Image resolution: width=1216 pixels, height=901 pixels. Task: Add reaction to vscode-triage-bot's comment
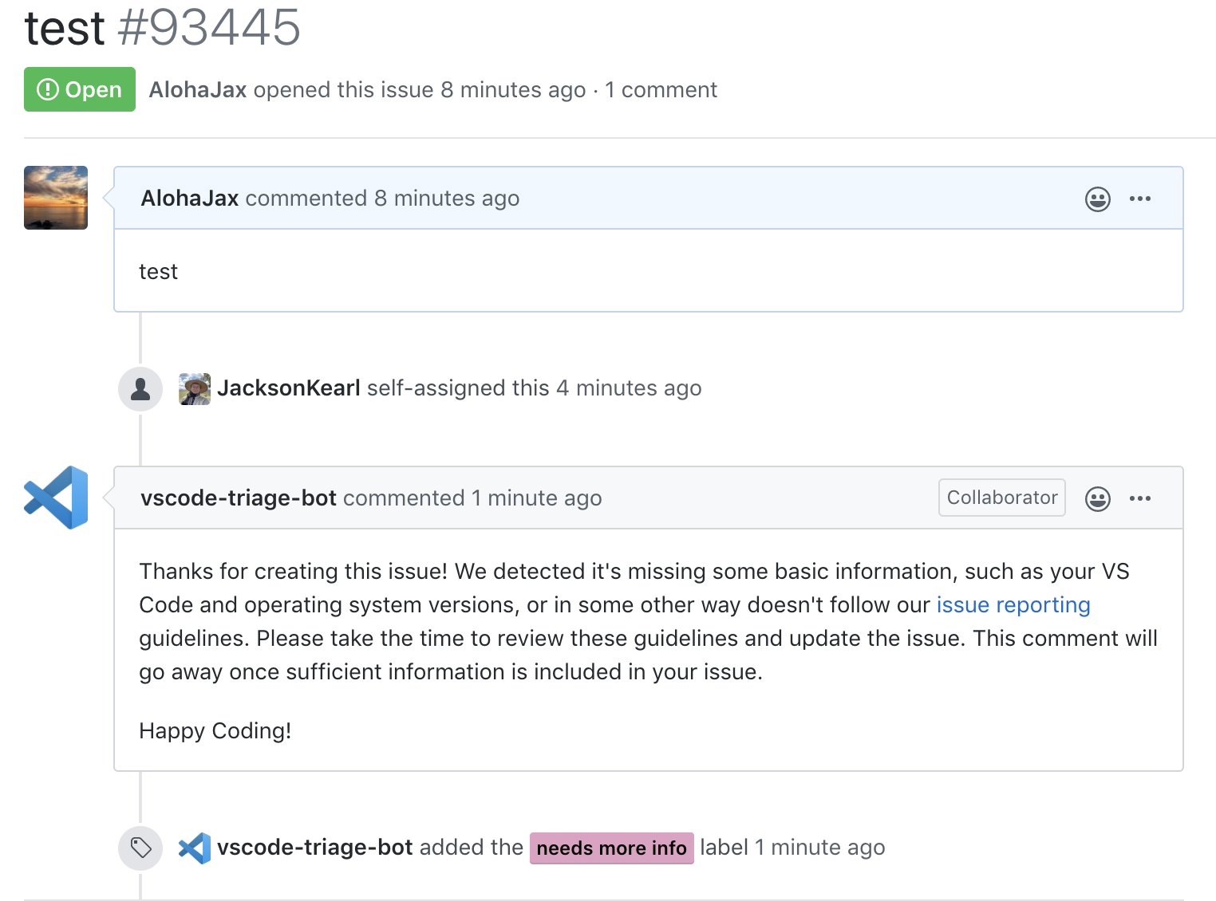point(1098,498)
